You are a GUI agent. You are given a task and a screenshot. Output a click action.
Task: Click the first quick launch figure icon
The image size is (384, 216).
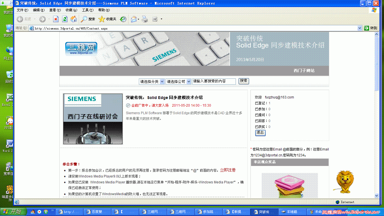point(33,211)
